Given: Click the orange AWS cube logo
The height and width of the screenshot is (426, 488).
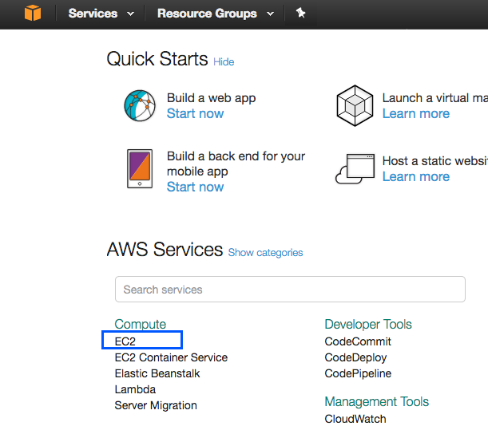Looking at the screenshot, I should tap(33, 13).
